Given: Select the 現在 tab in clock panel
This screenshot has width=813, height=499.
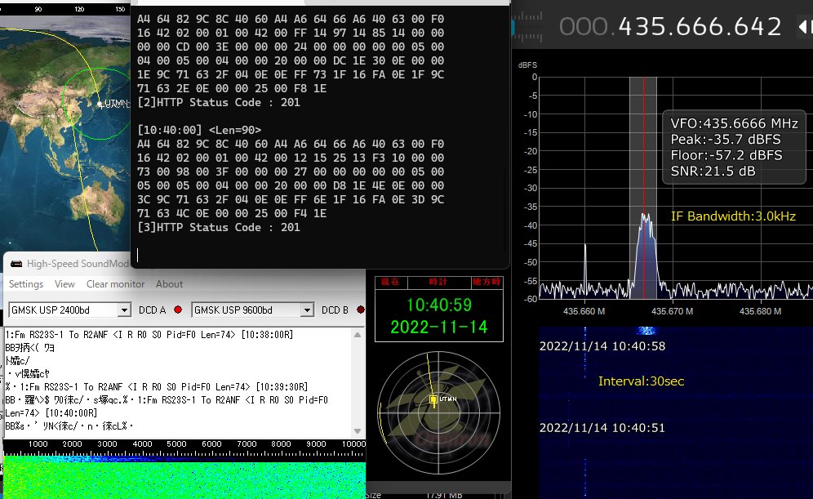Looking at the screenshot, I should [x=390, y=282].
